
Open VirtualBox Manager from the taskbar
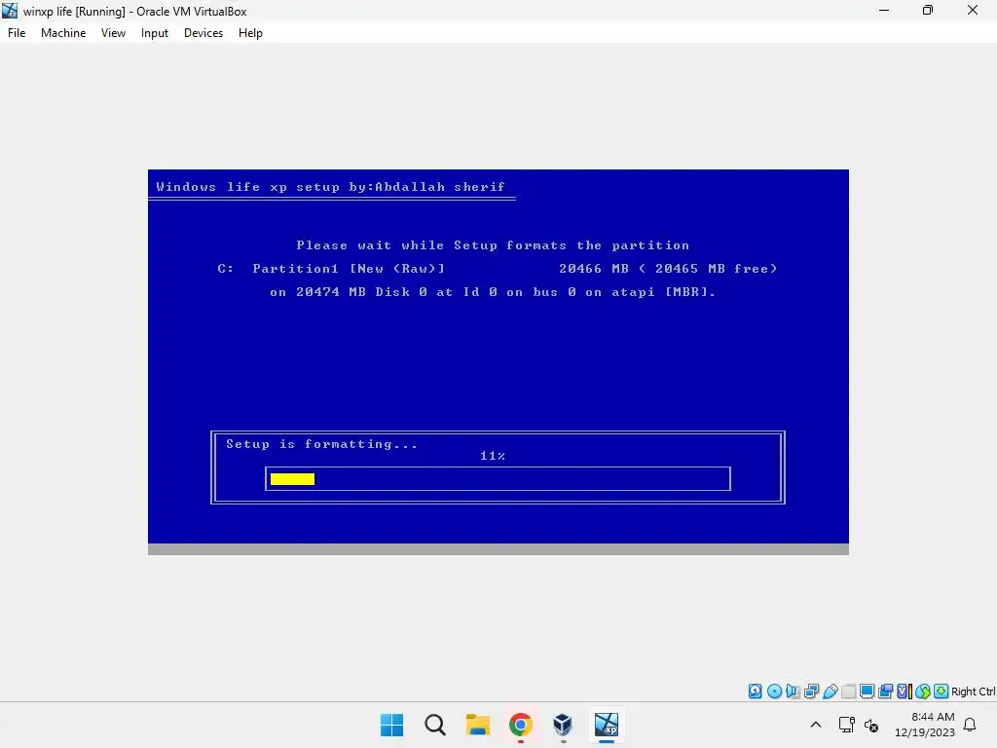pyautogui.click(x=563, y=725)
